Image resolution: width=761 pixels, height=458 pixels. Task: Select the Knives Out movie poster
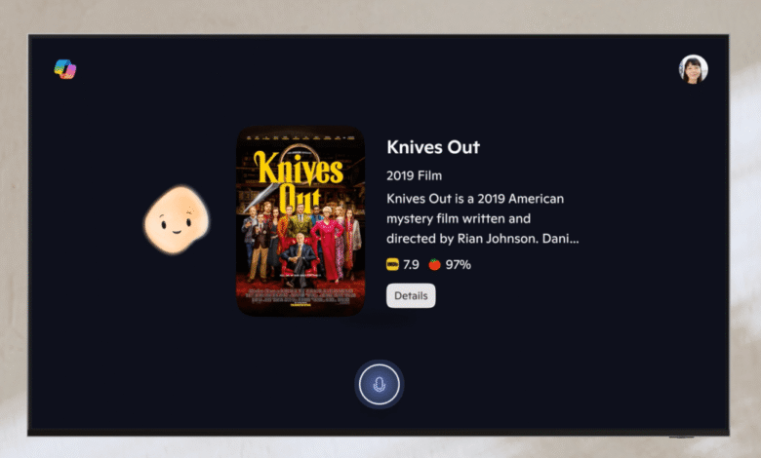[x=300, y=221]
